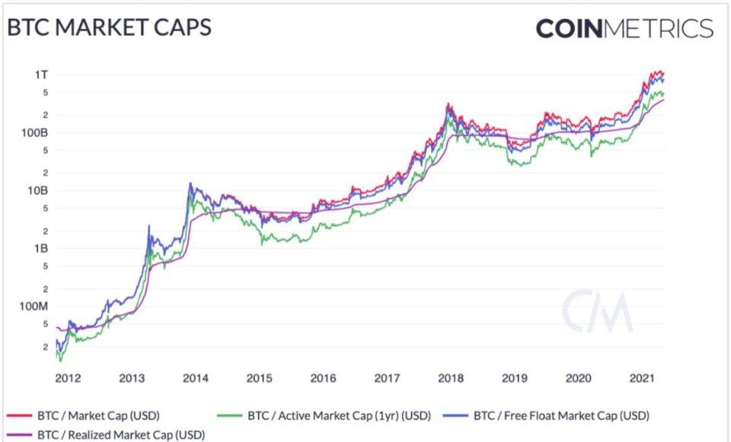The height and width of the screenshot is (442, 731).
Task: Click the 100M y-axis tick label
Action: (34, 306)
